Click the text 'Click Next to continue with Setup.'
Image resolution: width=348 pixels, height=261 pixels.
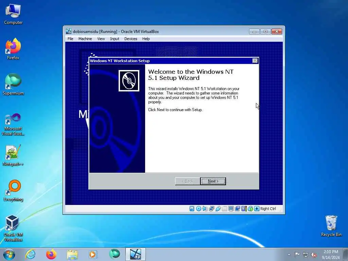click(175, 110)
